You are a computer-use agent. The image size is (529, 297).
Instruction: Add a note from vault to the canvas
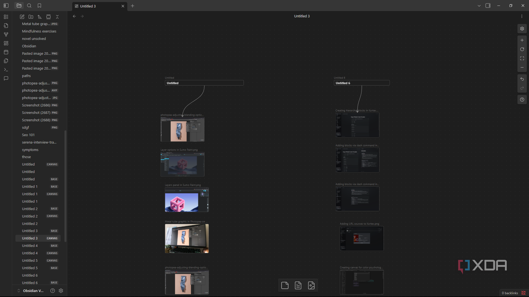[298, 285]
